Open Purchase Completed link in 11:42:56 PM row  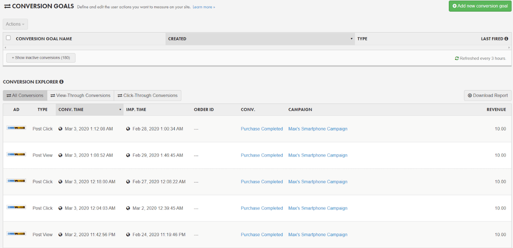[x=262, y=235]
